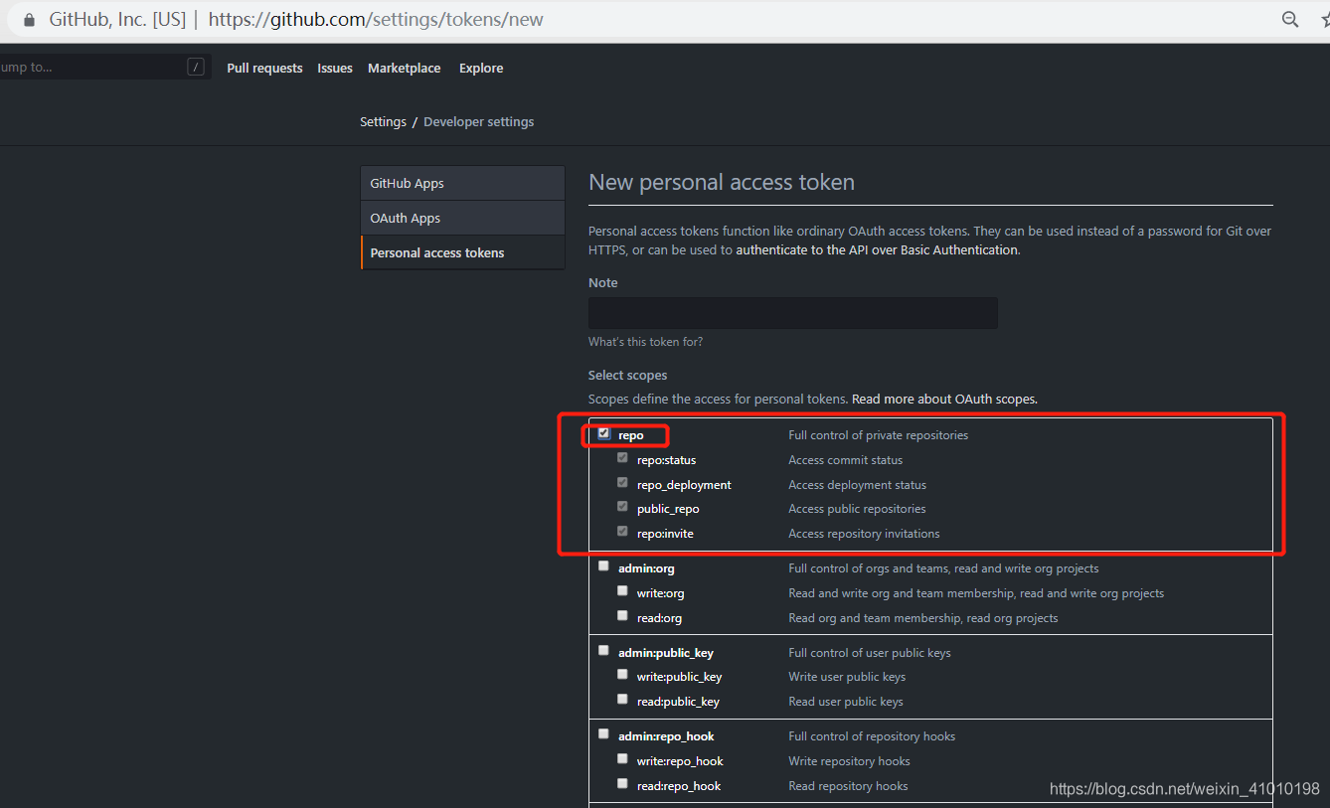Open Pull requests in top navigation
This screenshot has width=1330, height=808.
pyautogui.click(x=264, y=68)
